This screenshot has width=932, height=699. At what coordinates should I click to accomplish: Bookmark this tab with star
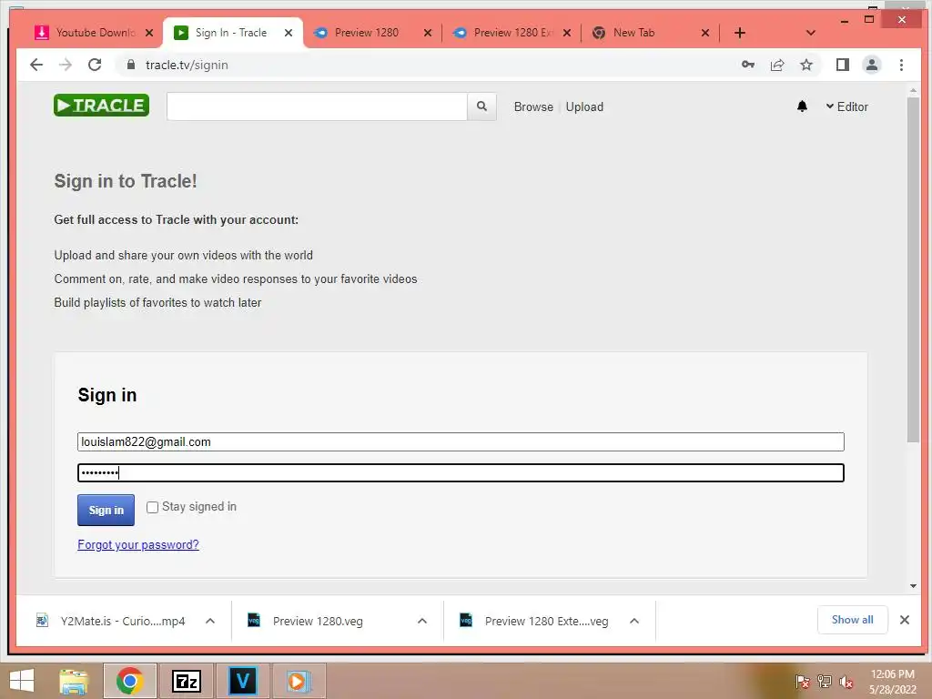coord(806,65)
